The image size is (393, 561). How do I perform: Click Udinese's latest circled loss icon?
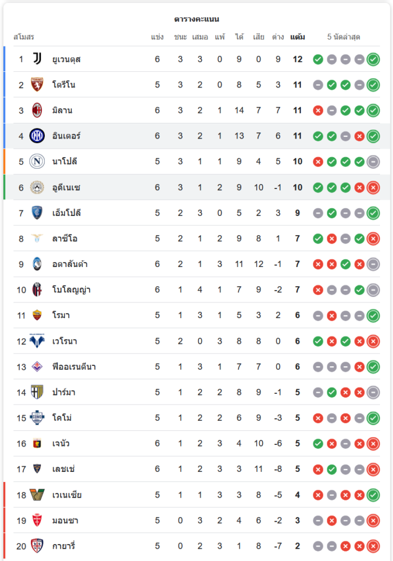click(x=373, y=187)
